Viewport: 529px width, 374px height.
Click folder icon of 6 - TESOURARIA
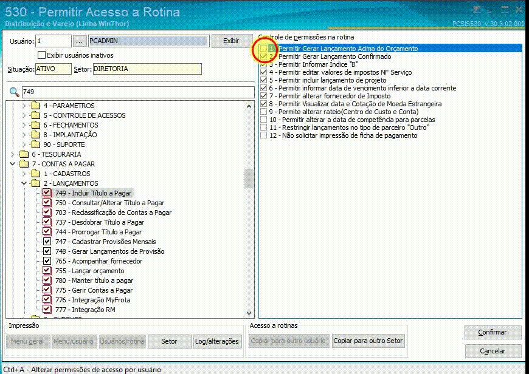pyautogui.click(x=24, y=154)
